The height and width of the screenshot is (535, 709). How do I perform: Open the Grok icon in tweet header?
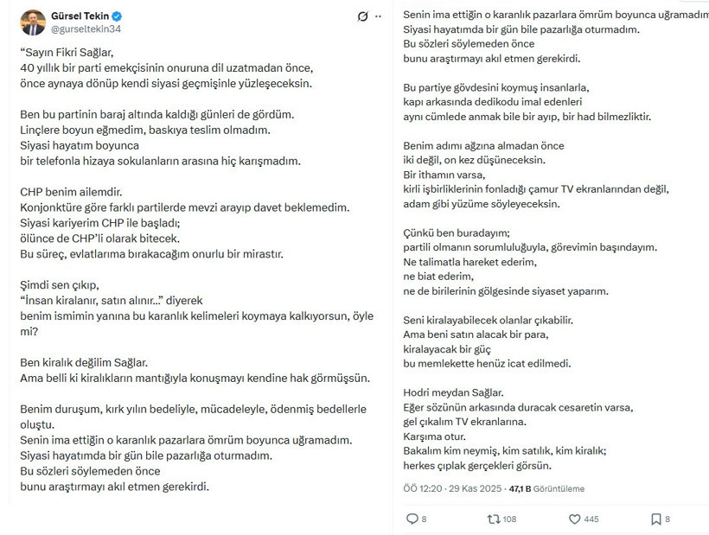[x=363, y=16]
